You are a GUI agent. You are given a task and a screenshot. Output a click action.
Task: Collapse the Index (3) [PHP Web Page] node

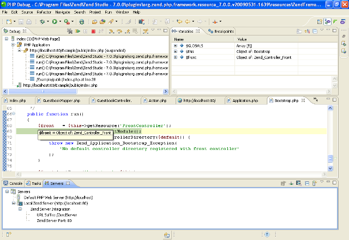pyautogui.click(x=7, y=39)
